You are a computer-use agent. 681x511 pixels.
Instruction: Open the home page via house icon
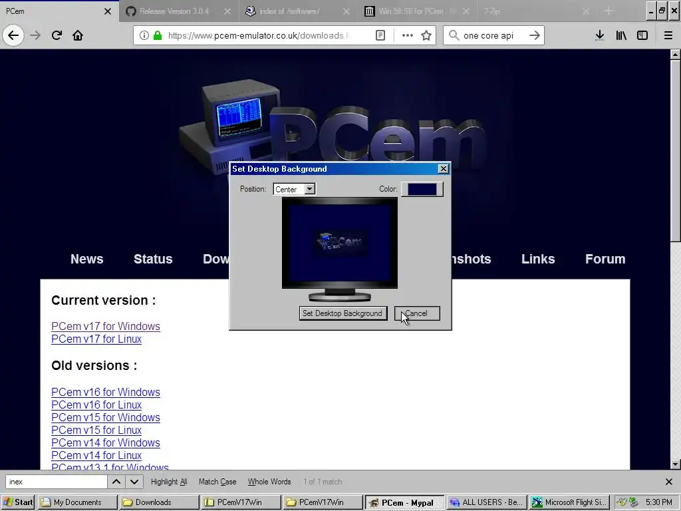click(x=78, y=35)
